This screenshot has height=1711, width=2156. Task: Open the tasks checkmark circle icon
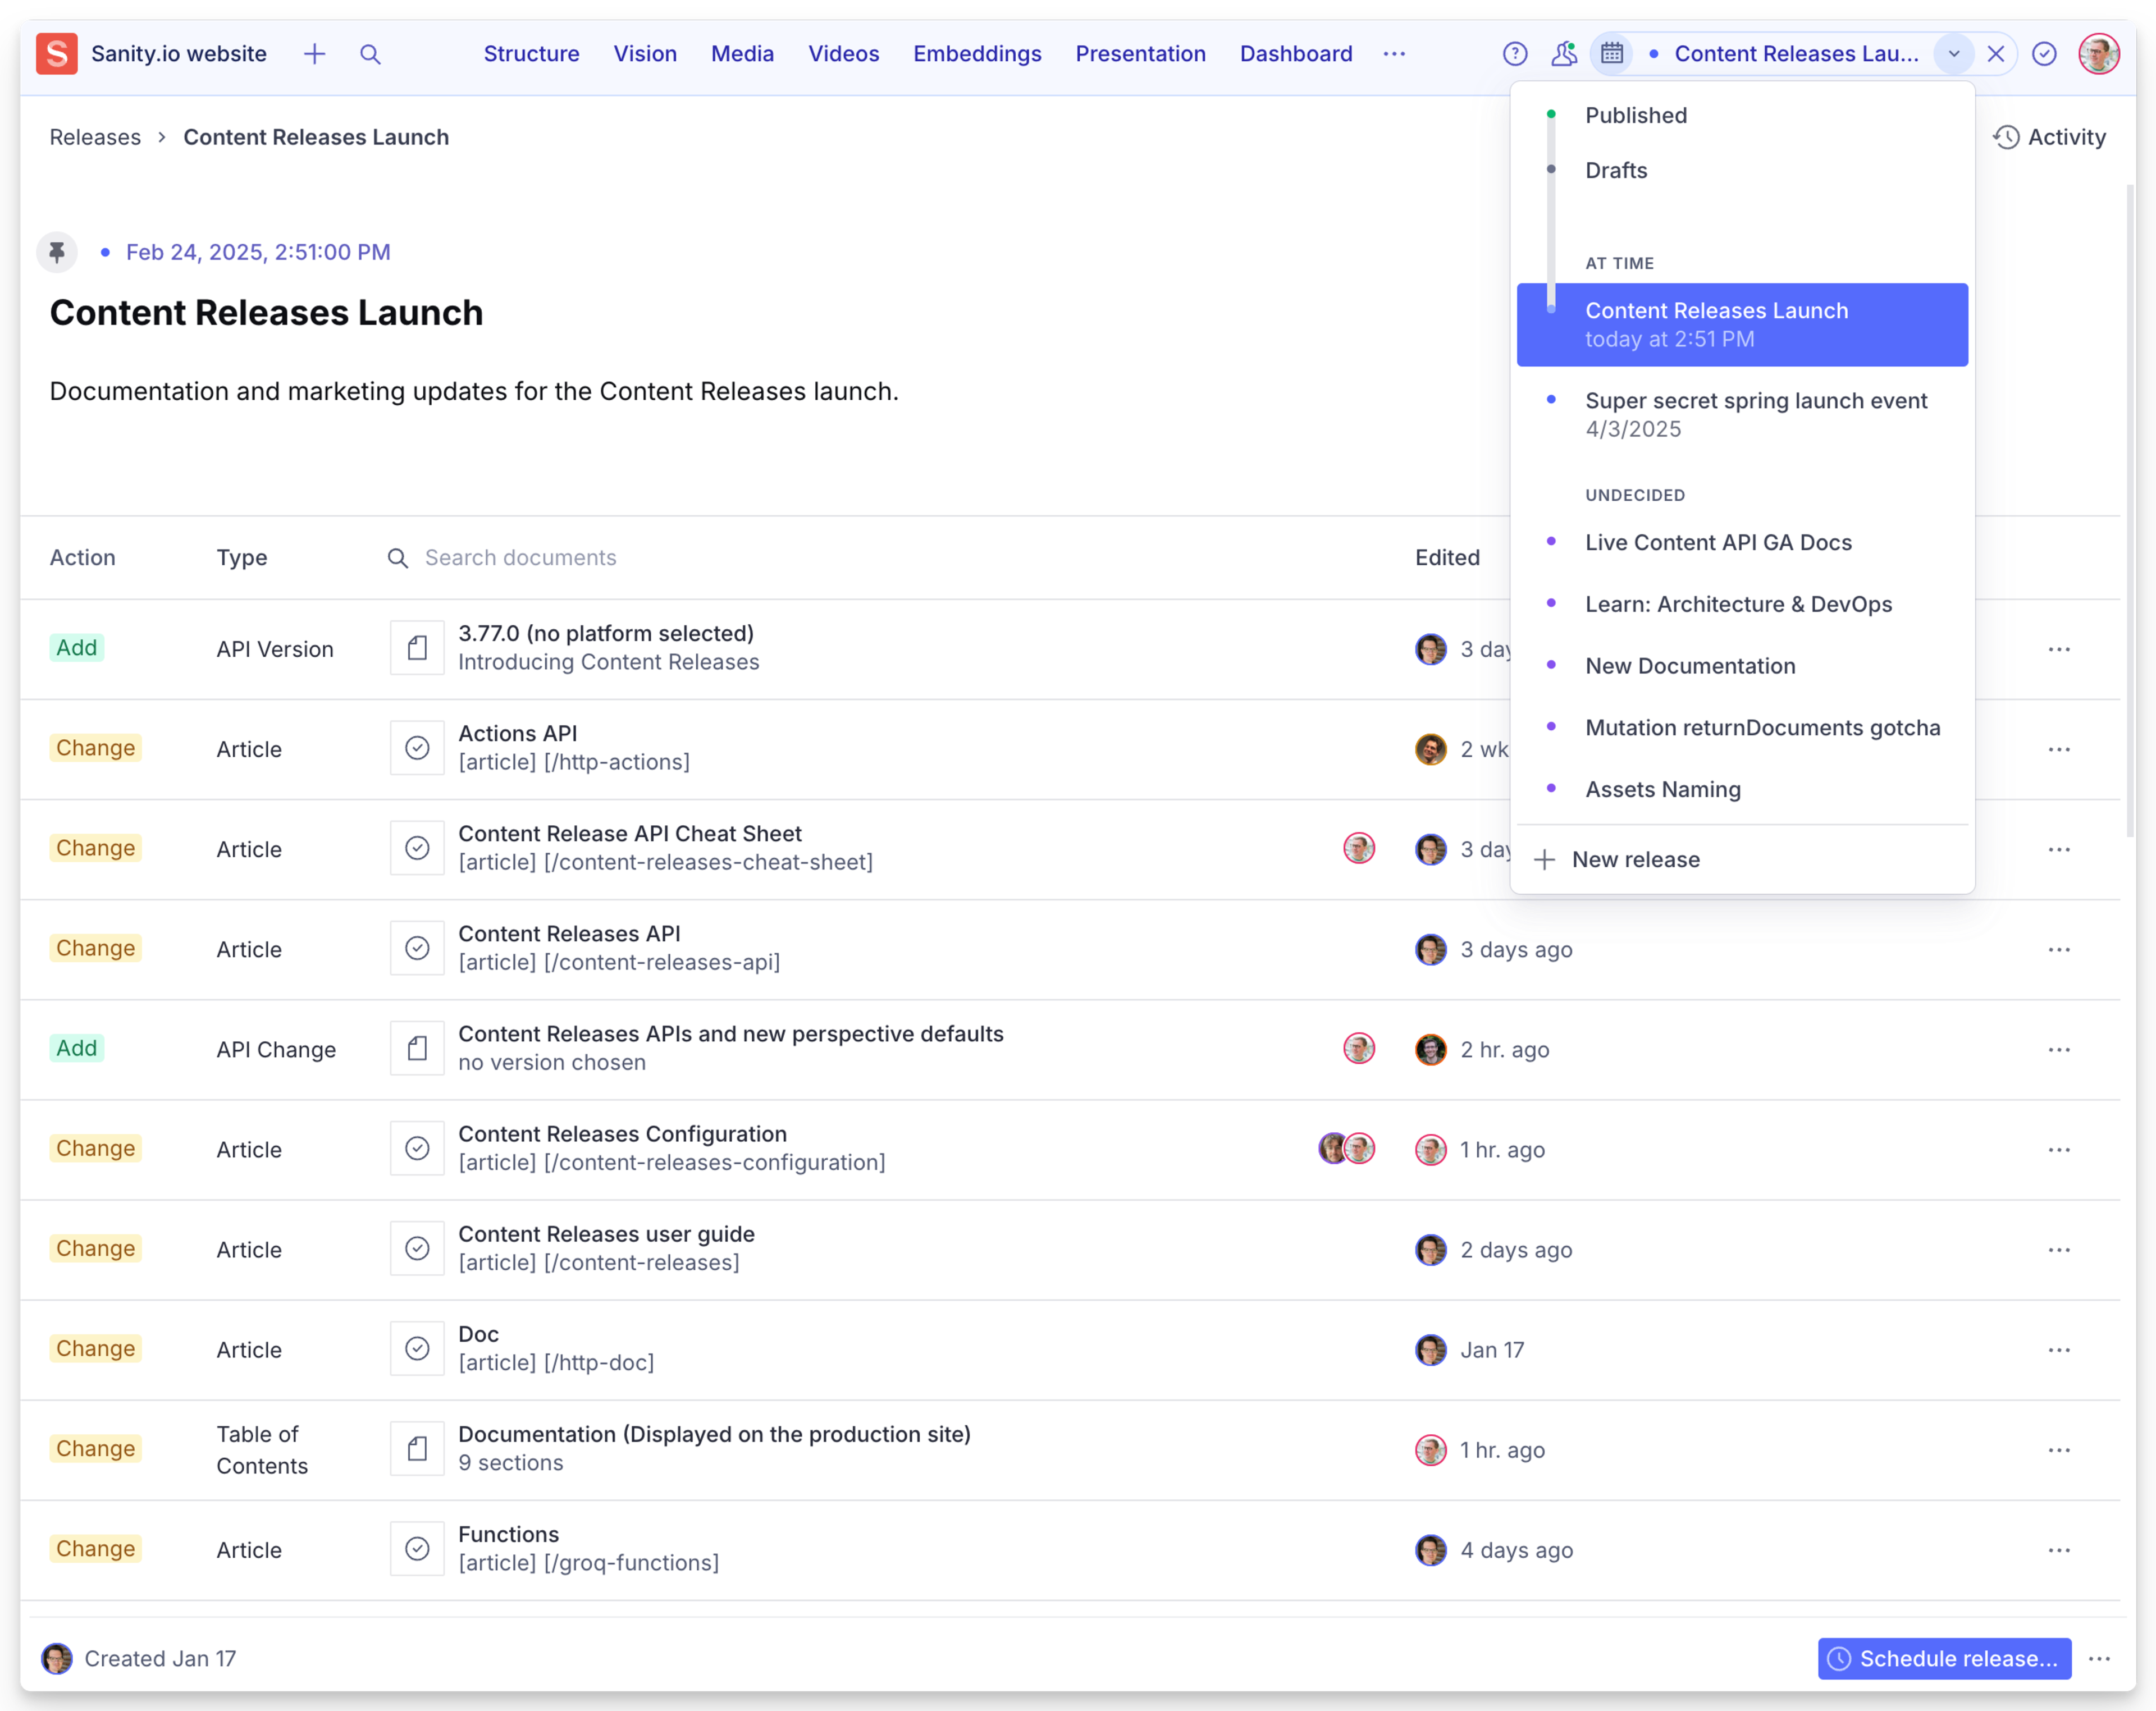2045,54
